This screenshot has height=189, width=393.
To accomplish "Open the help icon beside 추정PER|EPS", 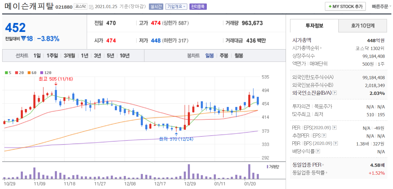I will pyautogui.click(x=324, y=136).
